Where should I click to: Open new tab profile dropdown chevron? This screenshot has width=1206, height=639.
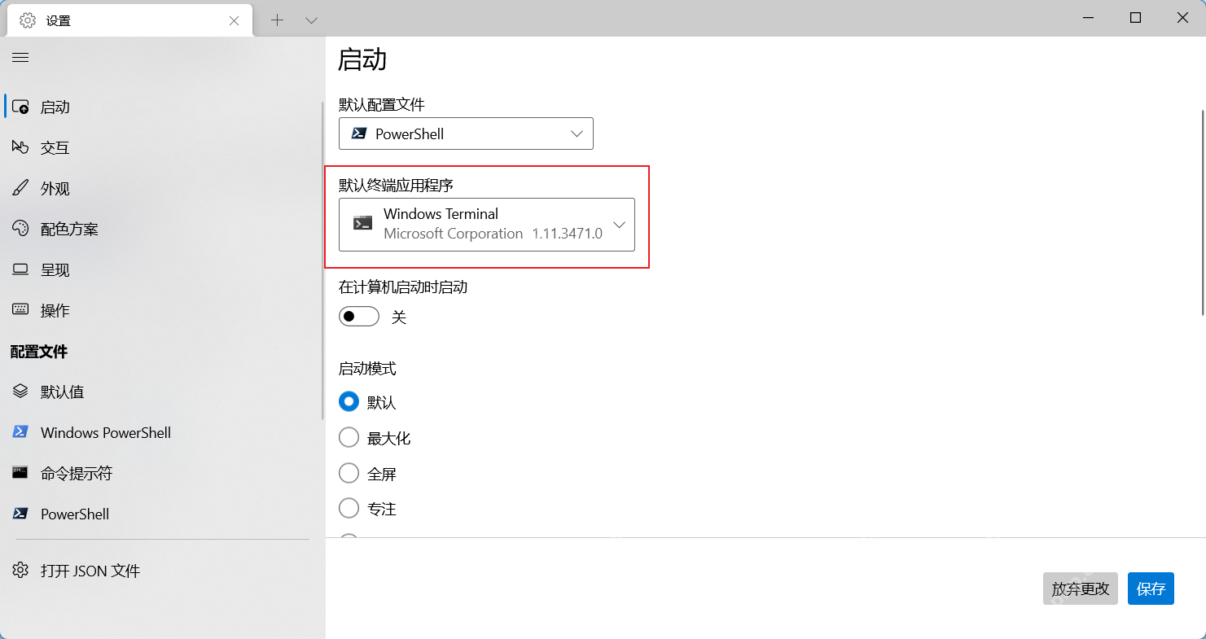[311, 20]
